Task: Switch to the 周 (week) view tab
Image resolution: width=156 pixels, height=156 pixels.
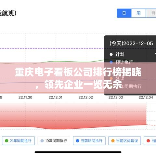Action: point(138,13)
